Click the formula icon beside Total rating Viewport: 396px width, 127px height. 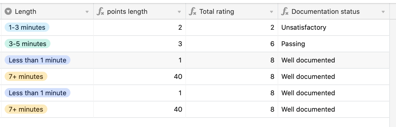(193, 12)
